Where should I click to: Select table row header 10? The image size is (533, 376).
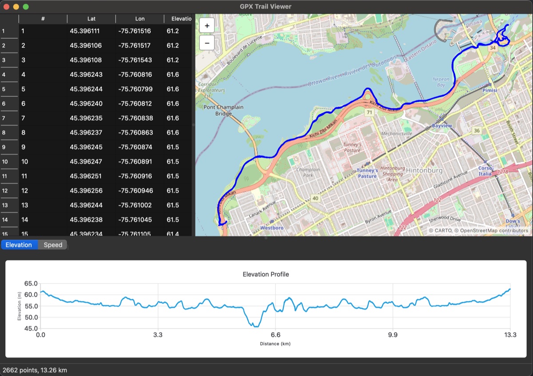9,162
